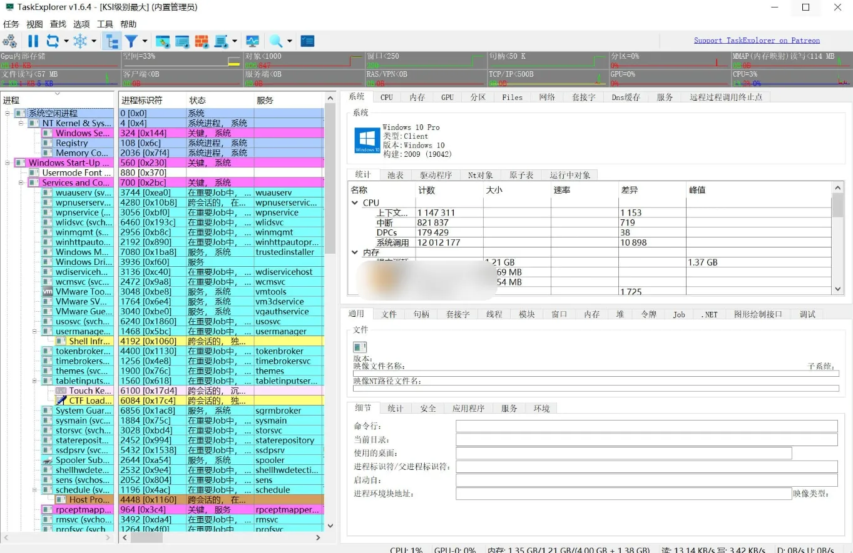Screen dimensions: 853x553
Task: Open the firewall brick-wall toolbar icon
Action: pyautogui.click(x=202, y=40)
